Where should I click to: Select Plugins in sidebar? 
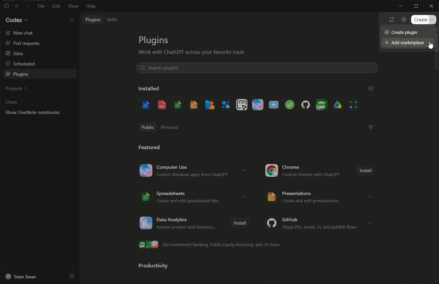click(40, 74)
